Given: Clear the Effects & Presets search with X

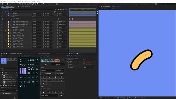Looking at the screenshot, I should pos(16,90).
